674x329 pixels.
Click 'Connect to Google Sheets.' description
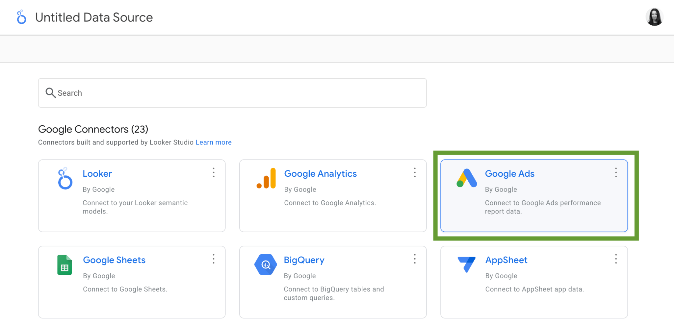125,289
